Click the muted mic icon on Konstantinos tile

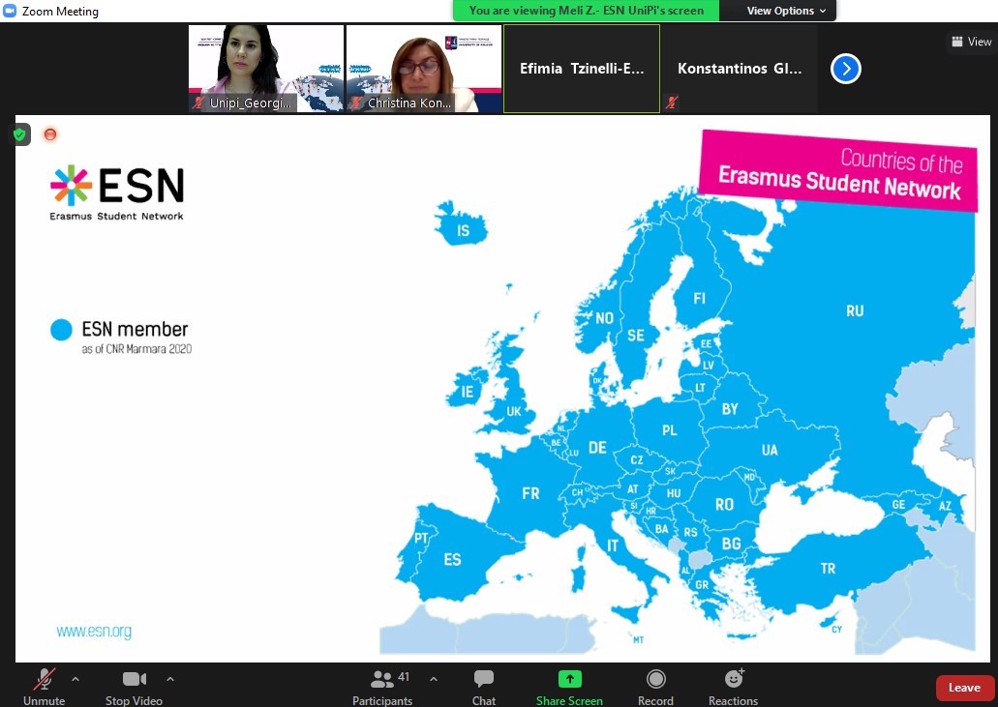pyautogui.click(x=672, y=103)
